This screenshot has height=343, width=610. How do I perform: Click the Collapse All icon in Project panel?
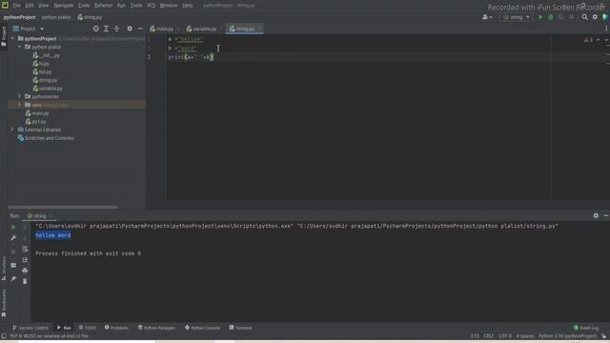[116, 29]
